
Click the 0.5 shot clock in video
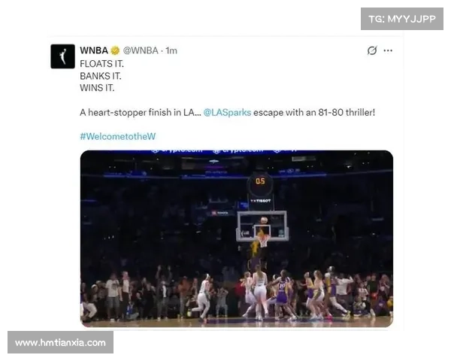(x=260, y=181)
